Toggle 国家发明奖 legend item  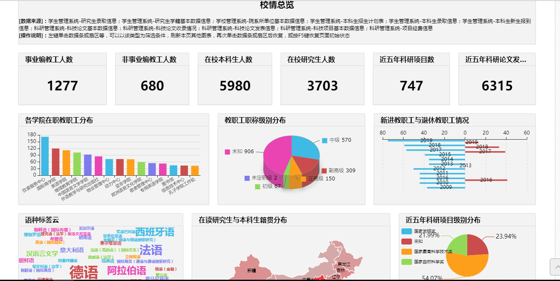tap(407, 231)
